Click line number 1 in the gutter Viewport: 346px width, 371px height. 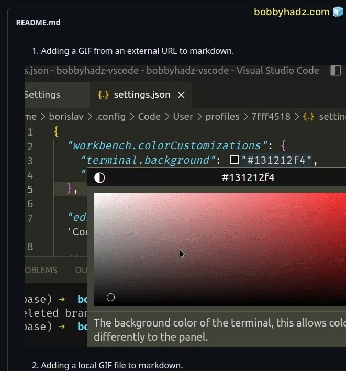(x=30, y=132)
